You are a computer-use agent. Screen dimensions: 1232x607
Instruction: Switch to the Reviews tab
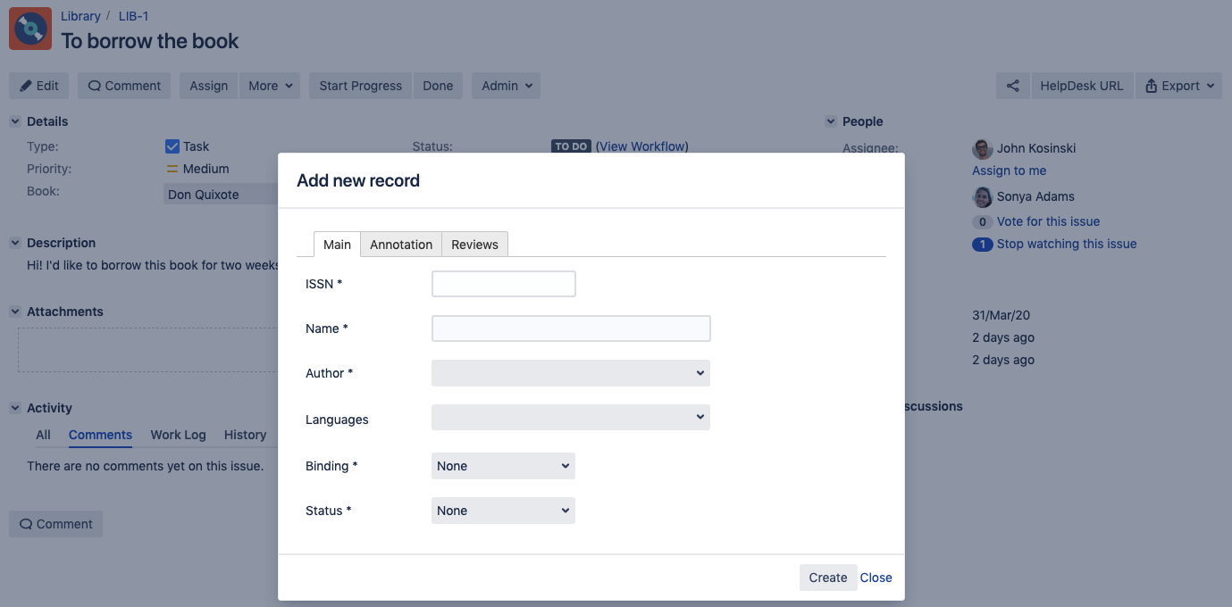click(x=474, y=245)
